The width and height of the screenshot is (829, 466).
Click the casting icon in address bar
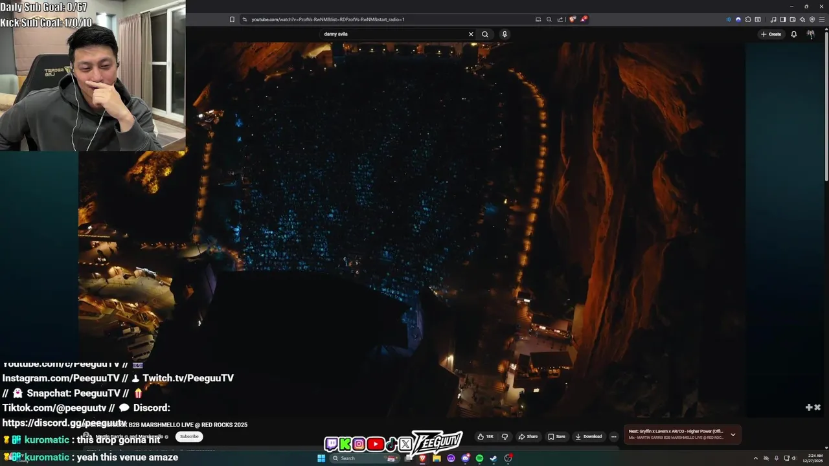click(x=538, y=19)
